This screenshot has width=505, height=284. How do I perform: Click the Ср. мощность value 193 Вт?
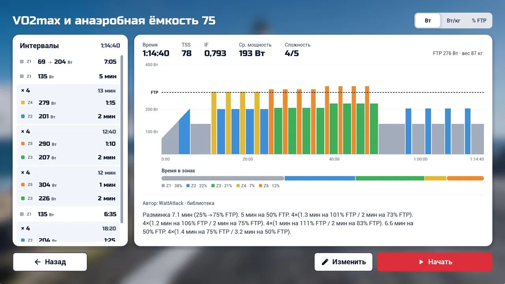tap(252, 53)
